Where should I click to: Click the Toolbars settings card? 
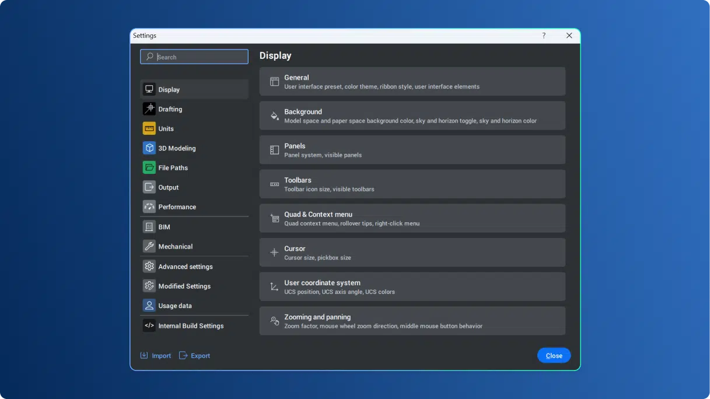(412, 184)
